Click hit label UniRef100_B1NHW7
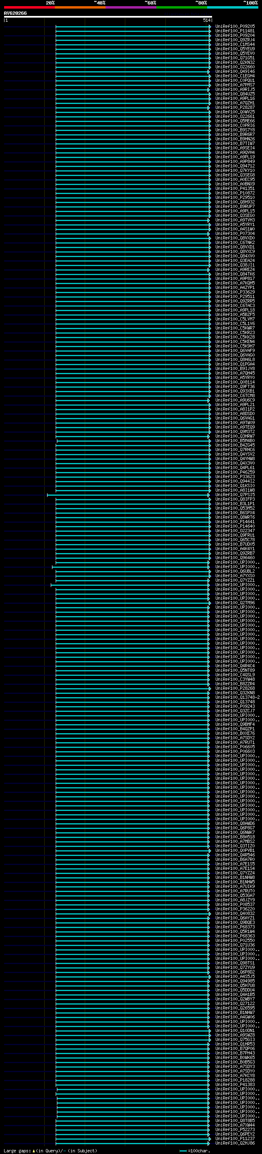Image resolution: width=262 pixels, height=1154 pixels. tap(235, 1012)
